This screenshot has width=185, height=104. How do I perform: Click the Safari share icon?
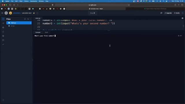pyautogui.click(x=175, y=5)
